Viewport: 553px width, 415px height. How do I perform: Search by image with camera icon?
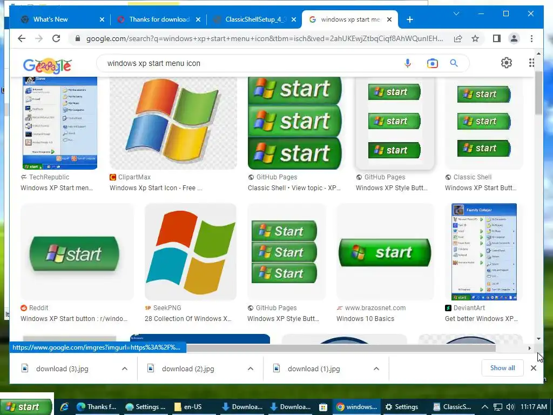click(x=433, y=63)
